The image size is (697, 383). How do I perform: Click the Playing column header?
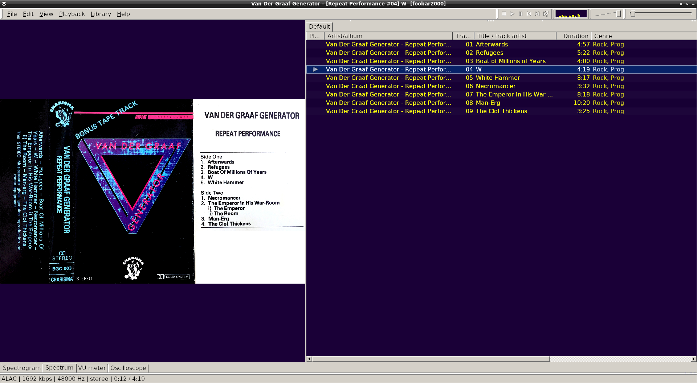point(315,36)
